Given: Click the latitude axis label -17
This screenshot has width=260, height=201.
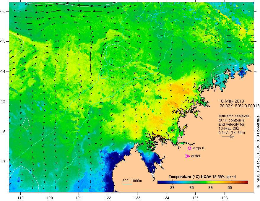Looking at the screenshot, I should (3, 162).
